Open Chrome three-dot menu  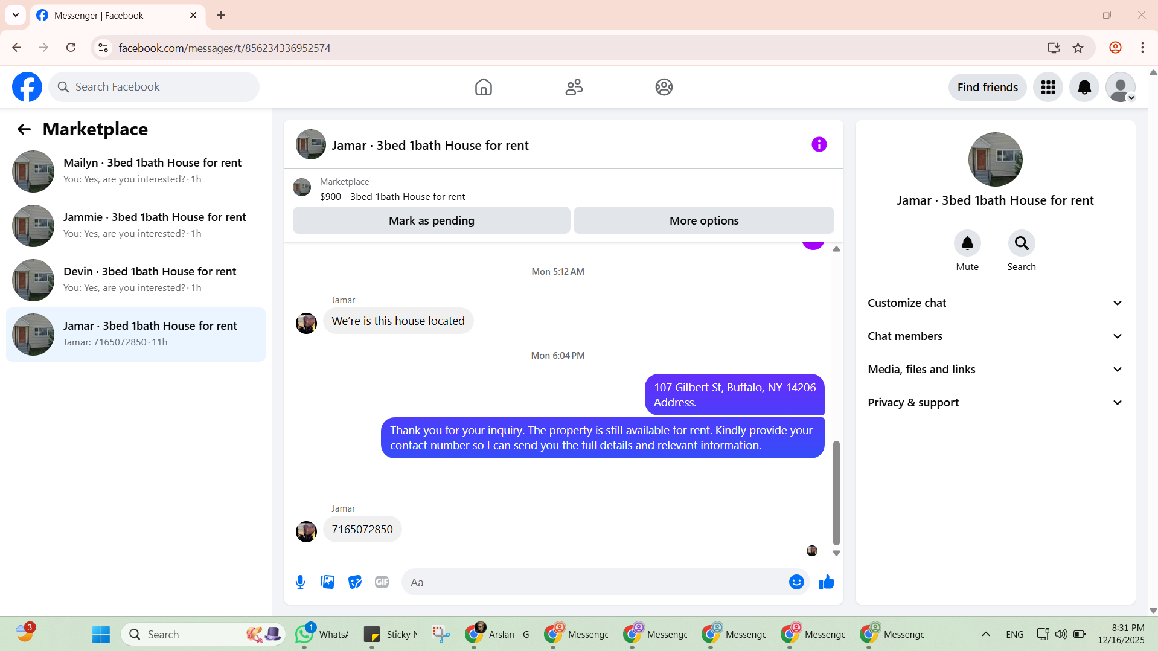click(1142, 48)
